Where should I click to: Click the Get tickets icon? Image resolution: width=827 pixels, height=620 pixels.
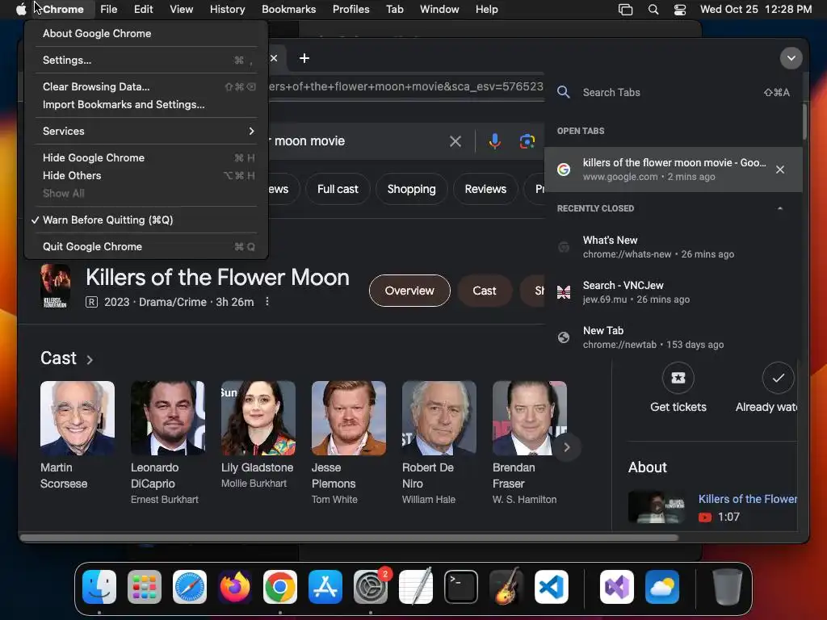(x=678, y=378)
